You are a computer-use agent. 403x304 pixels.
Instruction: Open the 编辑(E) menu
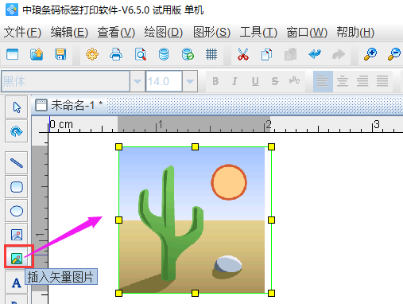point(69,33)
